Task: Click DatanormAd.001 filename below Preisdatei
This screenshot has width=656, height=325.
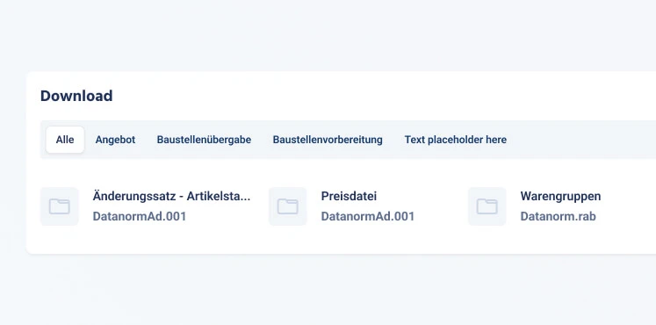Action: pos(368,217)
